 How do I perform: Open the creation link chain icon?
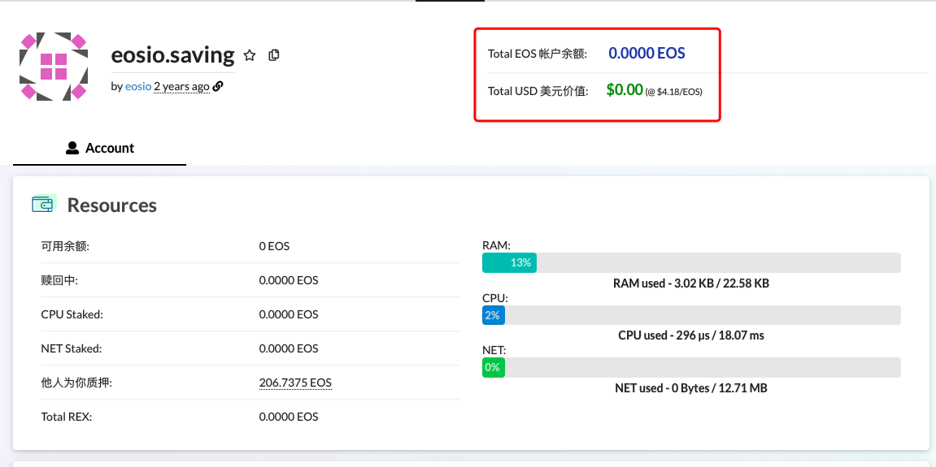pos(218,86)
